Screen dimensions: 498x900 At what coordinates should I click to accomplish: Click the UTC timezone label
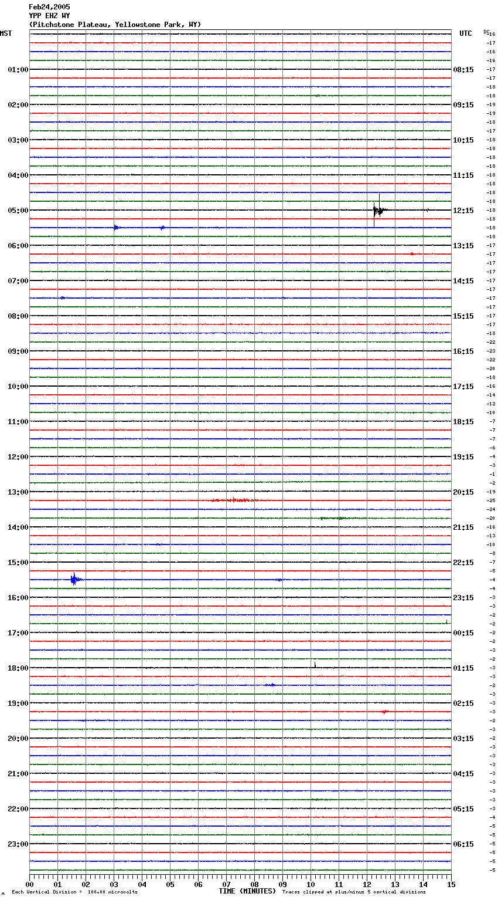coord(466,33)
